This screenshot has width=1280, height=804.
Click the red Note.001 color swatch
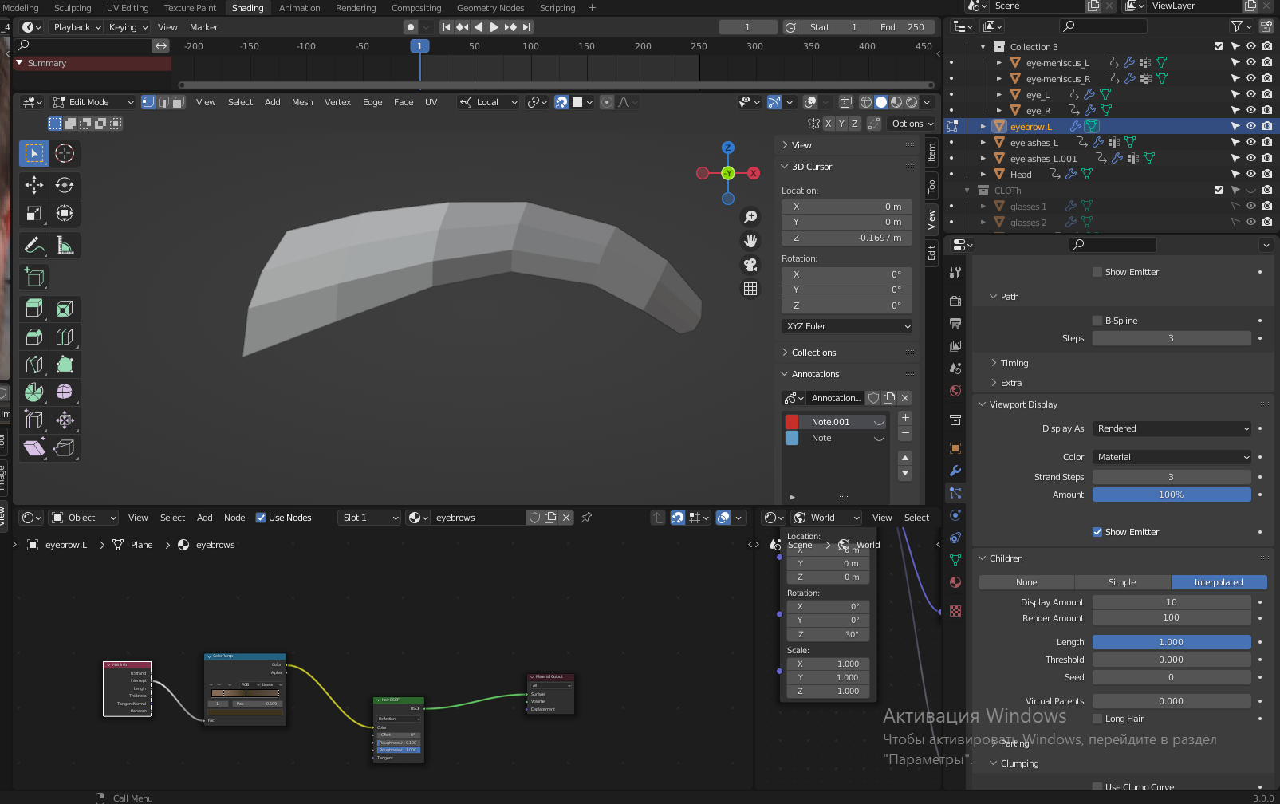[x=792, y=422]
